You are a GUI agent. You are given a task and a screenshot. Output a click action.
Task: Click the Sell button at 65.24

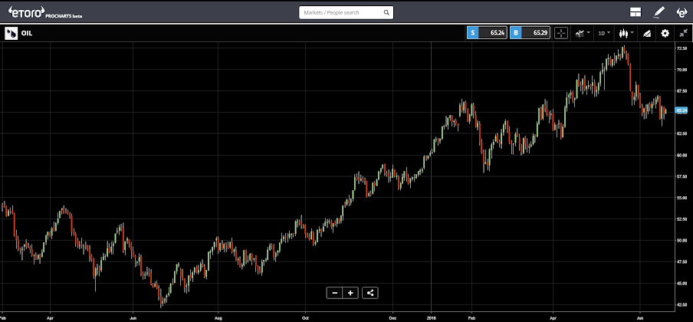pyautogui.click(x=487, y=33)
